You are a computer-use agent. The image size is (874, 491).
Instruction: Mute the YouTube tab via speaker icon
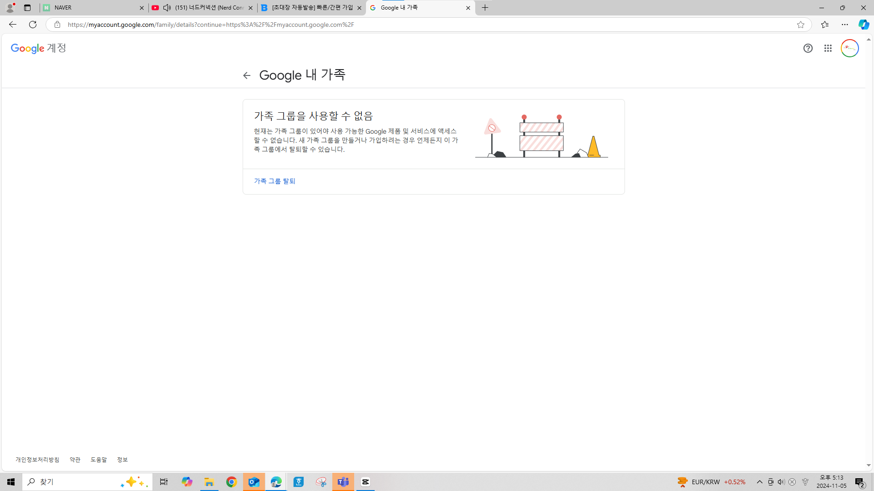(x=167, y=8)
